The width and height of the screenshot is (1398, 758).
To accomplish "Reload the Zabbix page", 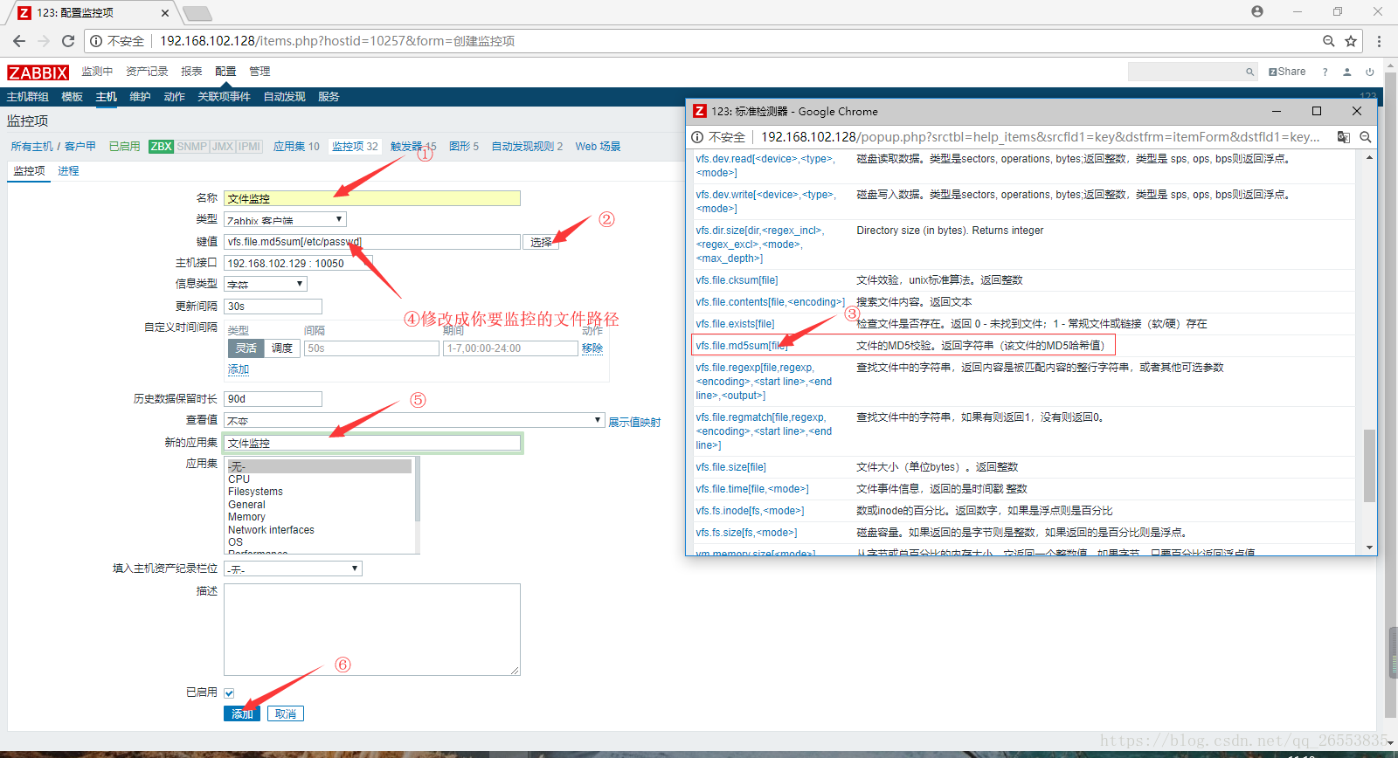I will point(68,41).
